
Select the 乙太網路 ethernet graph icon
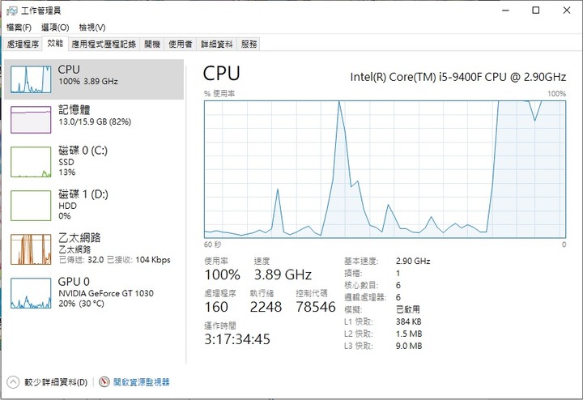pos(31,249)
